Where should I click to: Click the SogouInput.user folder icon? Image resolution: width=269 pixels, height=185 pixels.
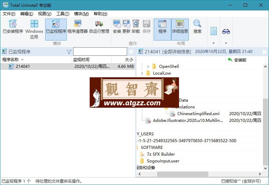click(142, 161)
